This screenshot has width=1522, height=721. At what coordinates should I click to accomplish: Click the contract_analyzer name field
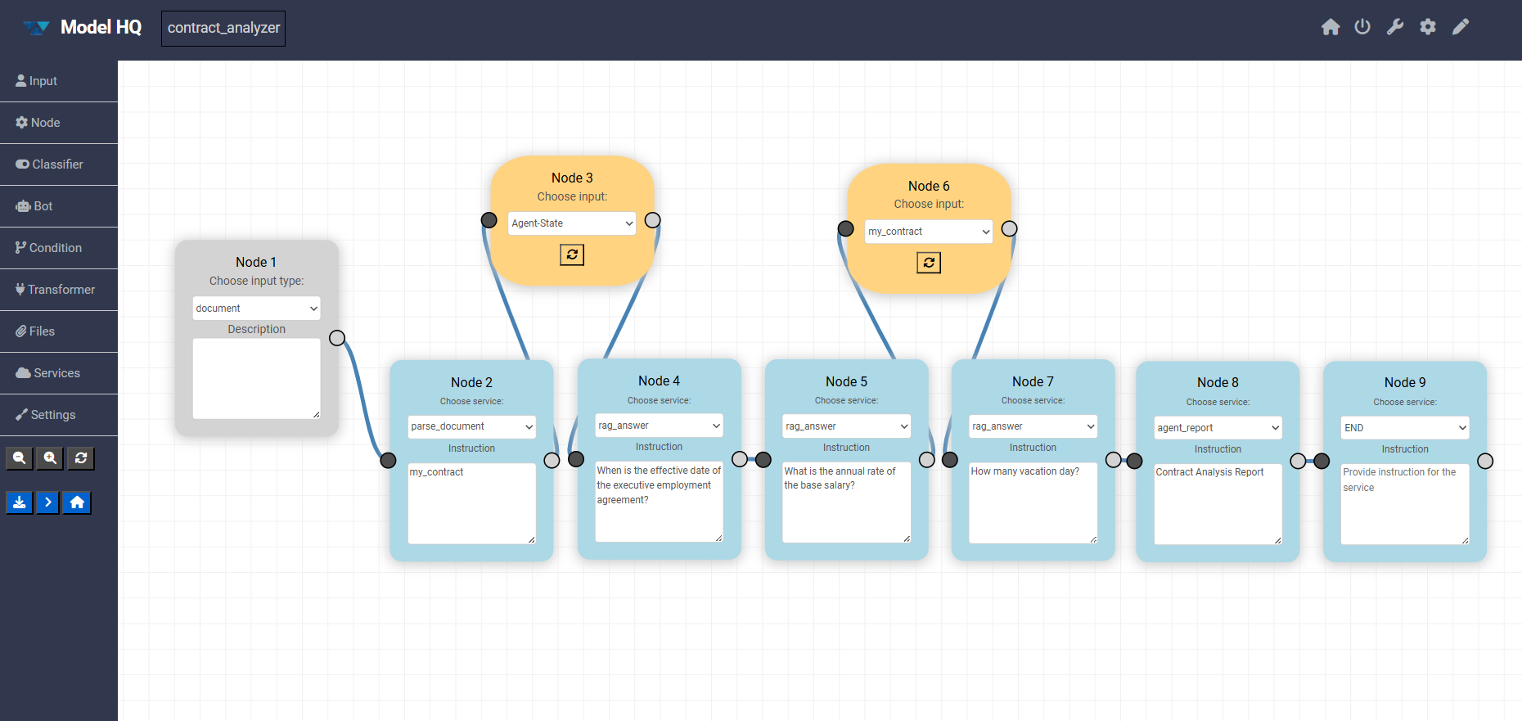(x=223, y=28)
